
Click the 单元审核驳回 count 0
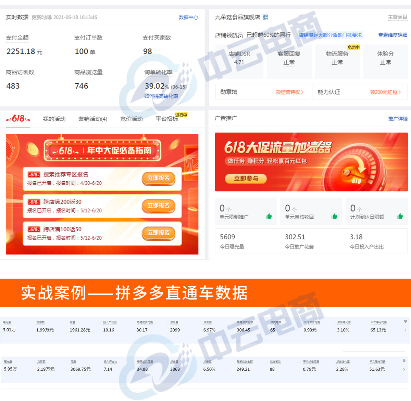[287, 208]
